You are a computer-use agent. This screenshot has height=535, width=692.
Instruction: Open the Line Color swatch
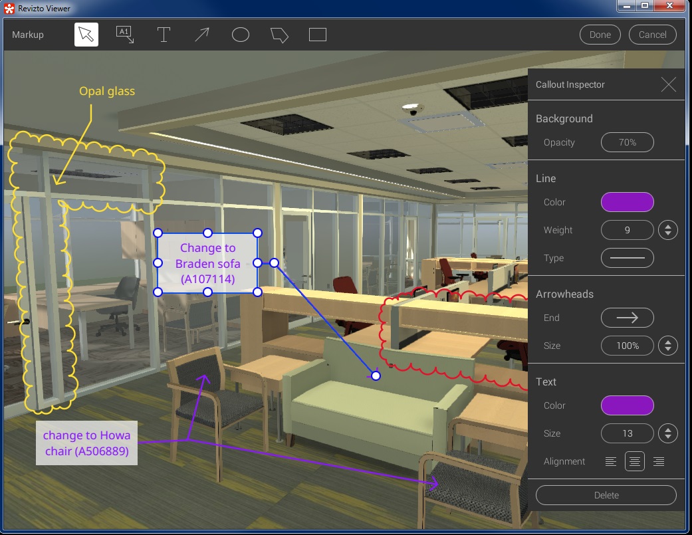coord(627,202)
